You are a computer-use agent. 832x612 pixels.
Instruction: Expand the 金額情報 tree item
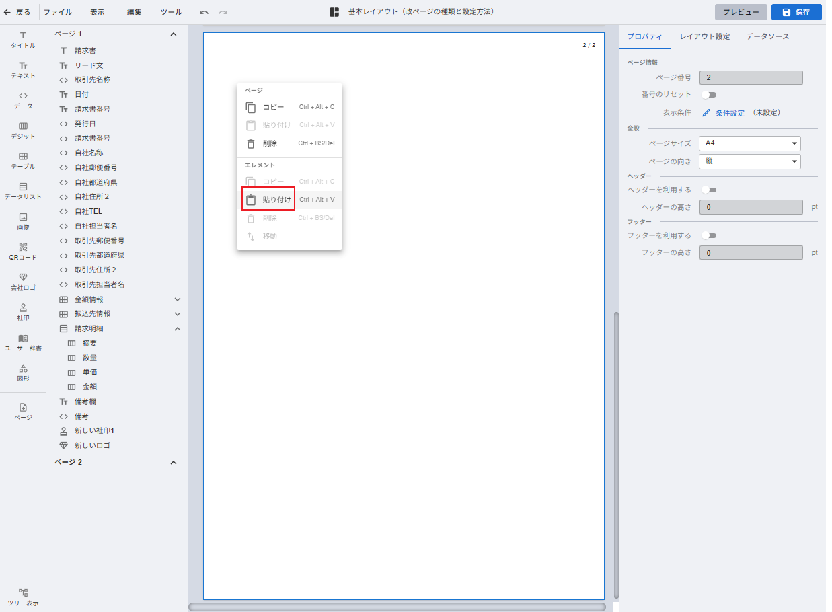(x=178, y=299)
